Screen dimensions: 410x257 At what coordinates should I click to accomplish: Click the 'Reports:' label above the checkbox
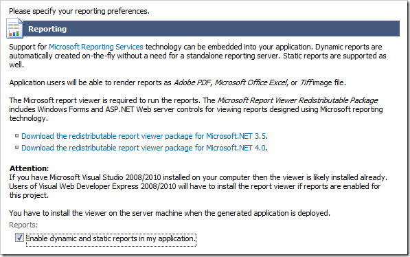pyautogui.click(x=23, y=225)
